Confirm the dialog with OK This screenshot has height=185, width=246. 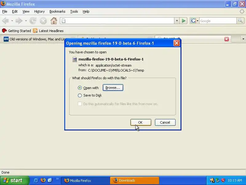pyautogui.click(x=141, y=122)
